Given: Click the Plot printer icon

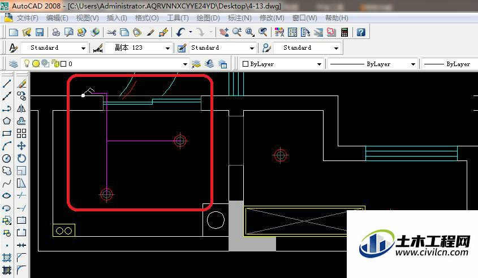Looking at the screenshot, I should coord(56,32).
